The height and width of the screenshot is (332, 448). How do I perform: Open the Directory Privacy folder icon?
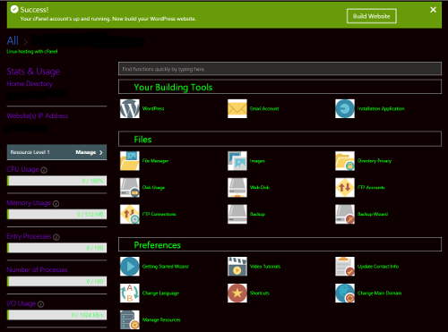[x=345, y=161]
